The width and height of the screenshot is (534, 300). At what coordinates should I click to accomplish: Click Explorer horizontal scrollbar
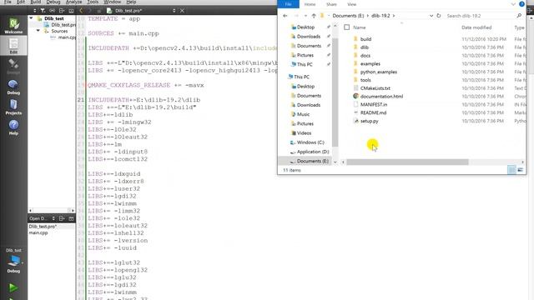point(407,162)
